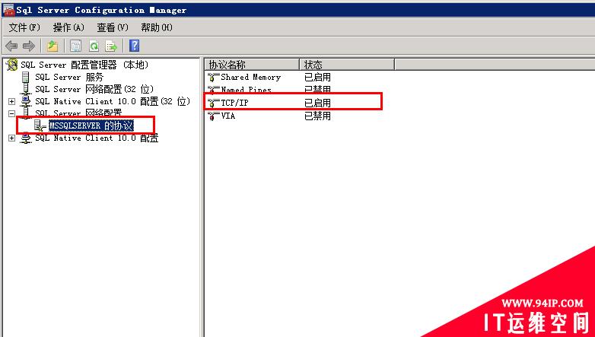Click the Forward arrow toolbar button

(x=29, y=46)
